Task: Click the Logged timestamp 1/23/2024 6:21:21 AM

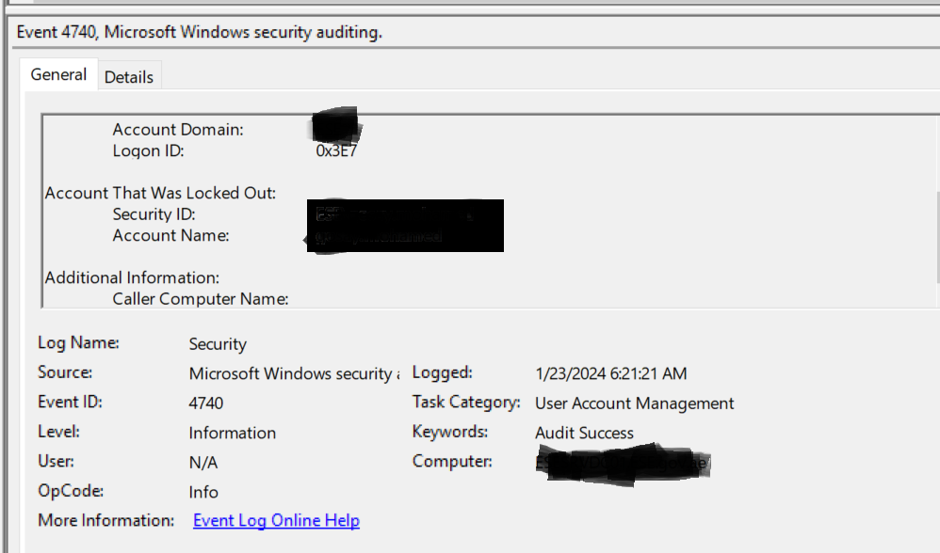Action: (611, 374)
